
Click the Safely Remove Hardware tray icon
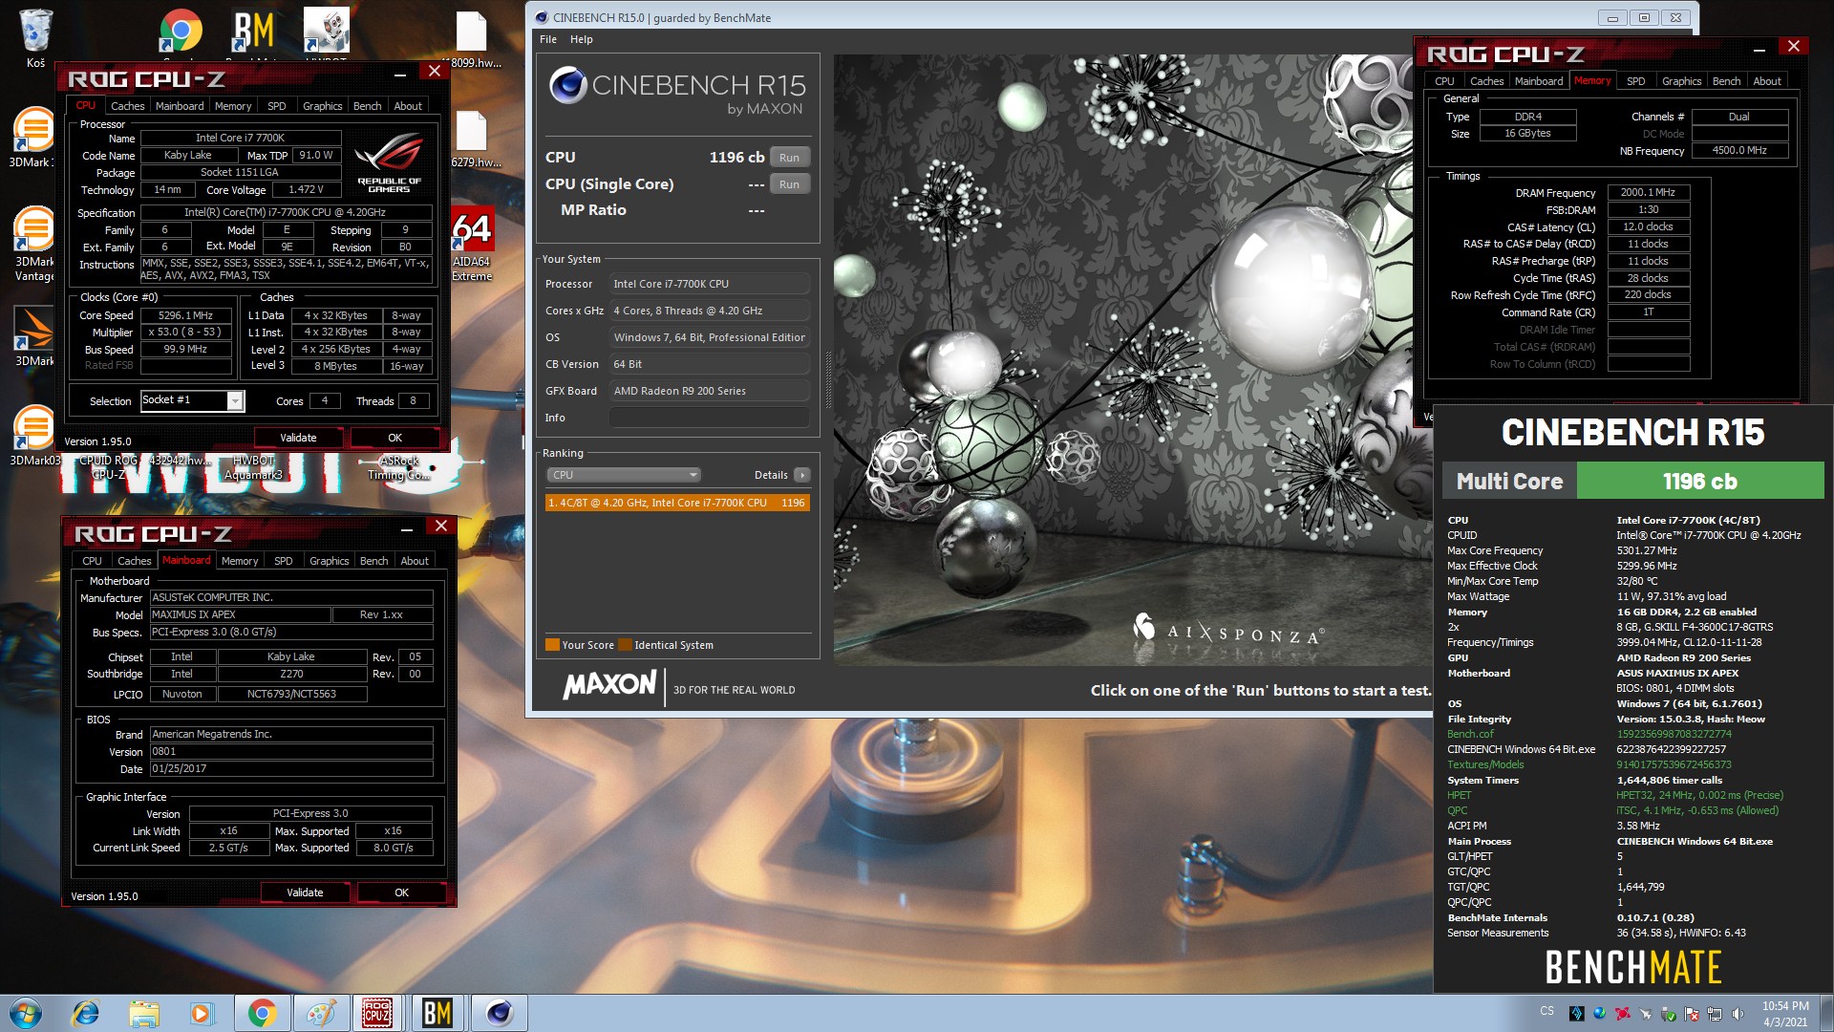[1669, 1014]
